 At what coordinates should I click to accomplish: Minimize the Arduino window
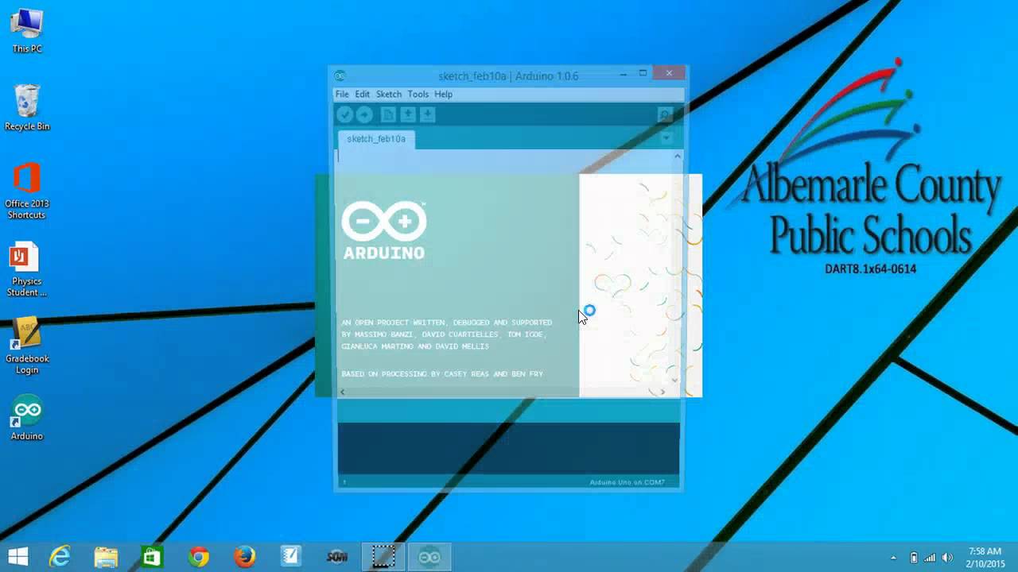click(623, 73)
